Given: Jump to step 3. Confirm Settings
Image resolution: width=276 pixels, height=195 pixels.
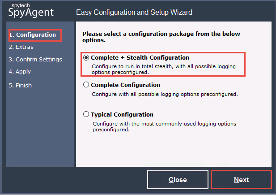Looking at the screenshot, I should 35,60.
